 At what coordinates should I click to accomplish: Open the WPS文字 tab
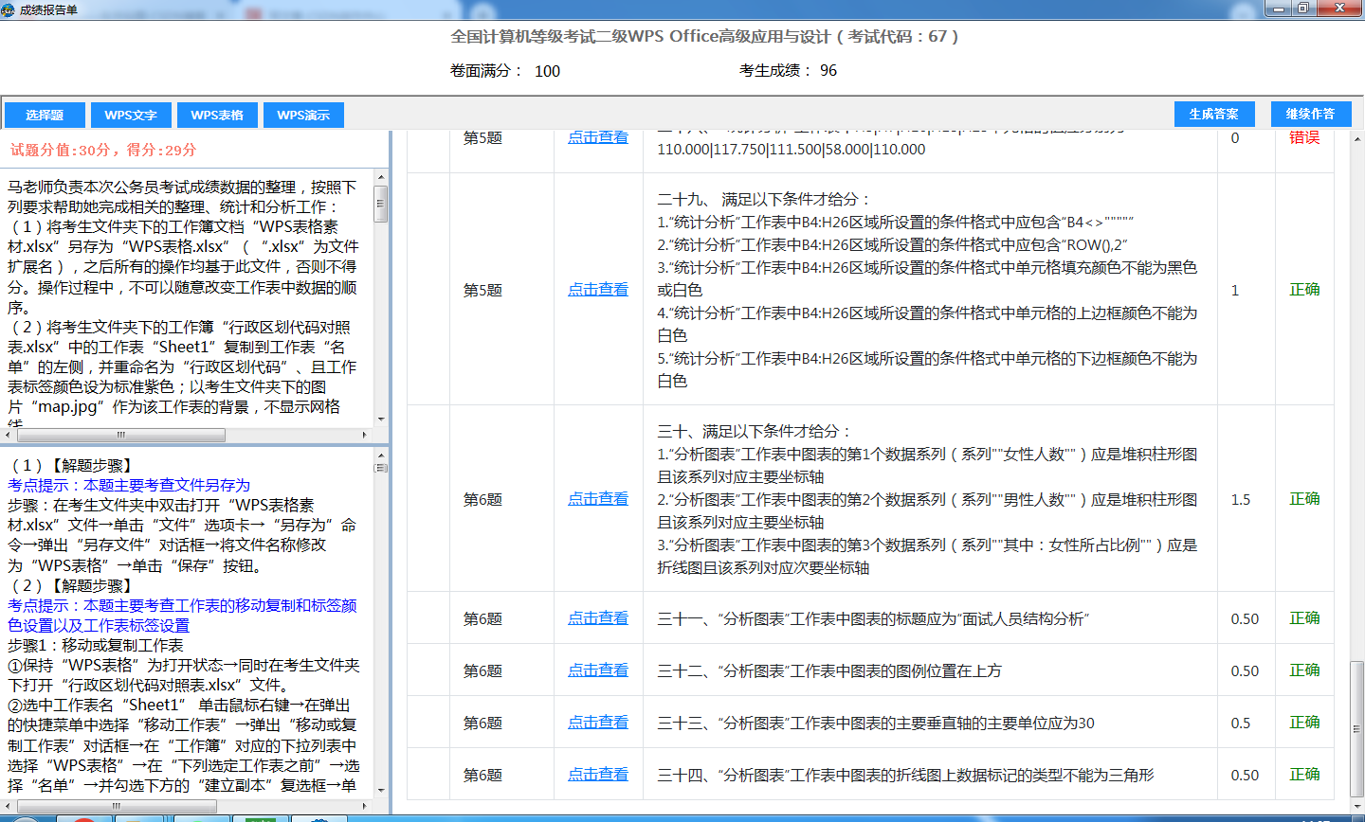[131, 115]
